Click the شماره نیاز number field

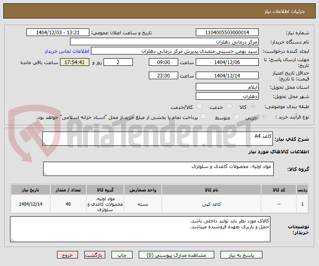pos(227,32)
